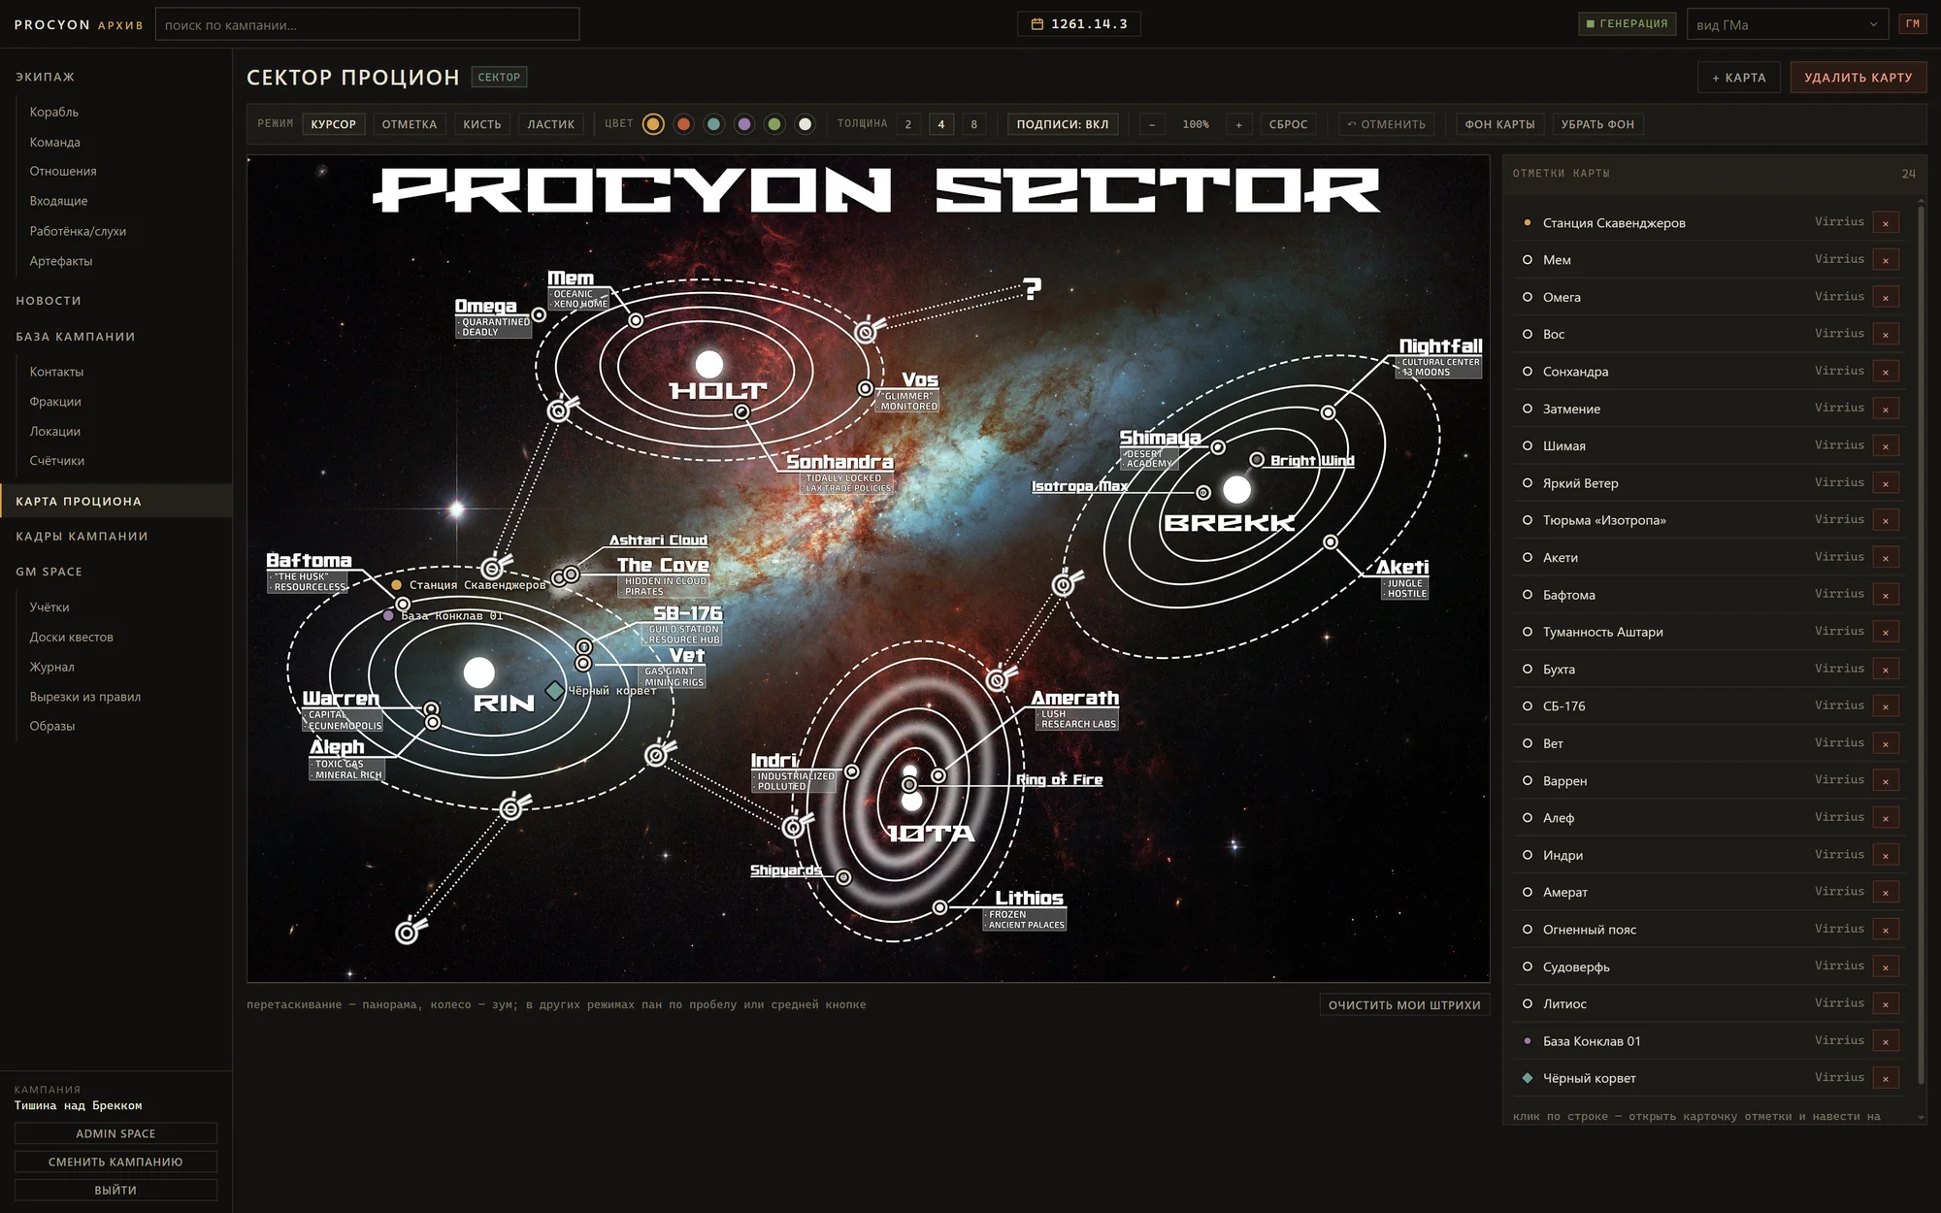
Task: Delete the Станция Скавенджеров marker row
Action: (1886, 223)
